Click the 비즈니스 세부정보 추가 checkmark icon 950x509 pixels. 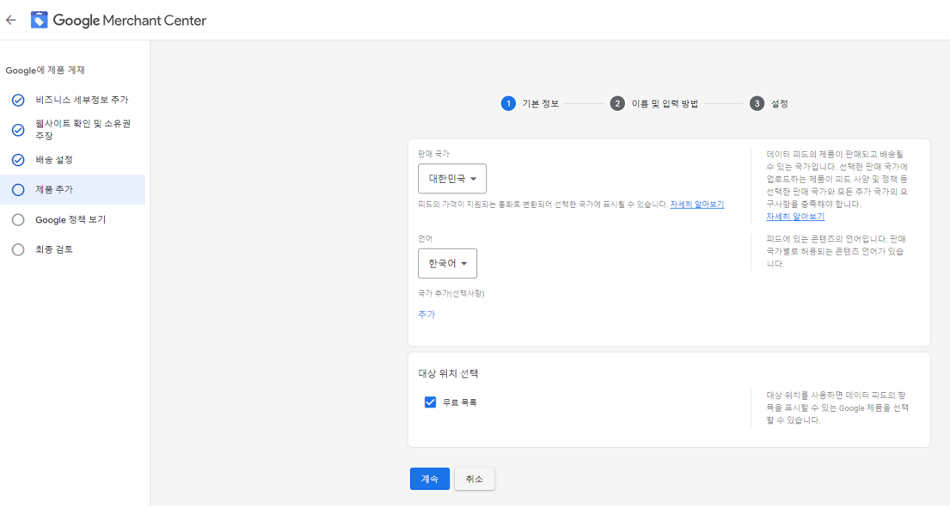pyautogui.click(x=18, y=101)
